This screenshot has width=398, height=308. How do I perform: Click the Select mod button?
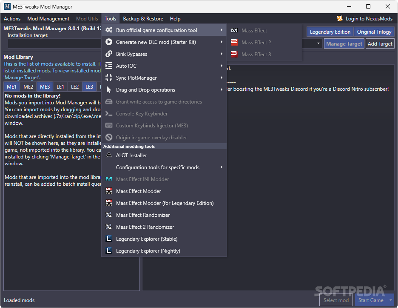[336, 300]
